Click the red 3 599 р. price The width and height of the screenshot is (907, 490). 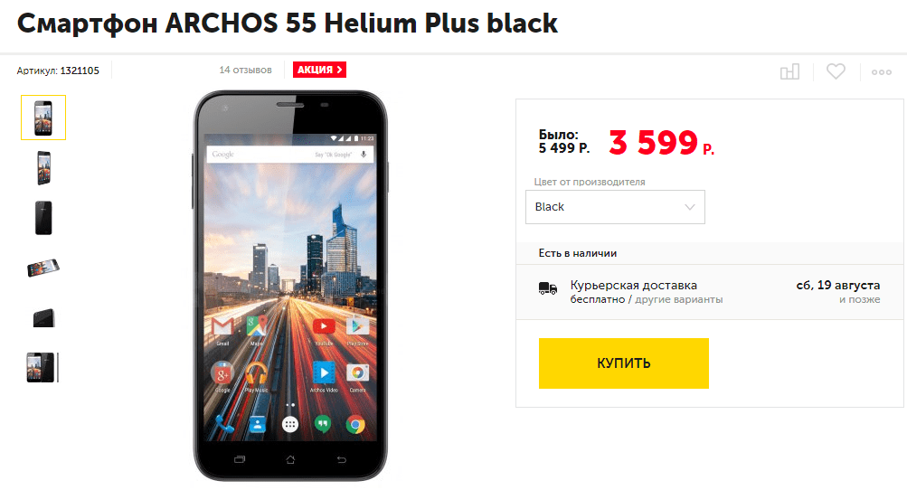tap(661, 143)
